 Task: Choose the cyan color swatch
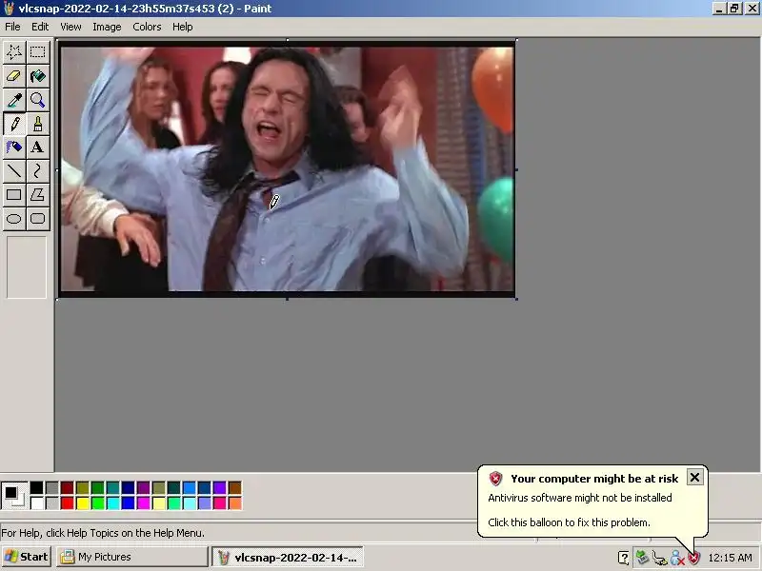112,503
